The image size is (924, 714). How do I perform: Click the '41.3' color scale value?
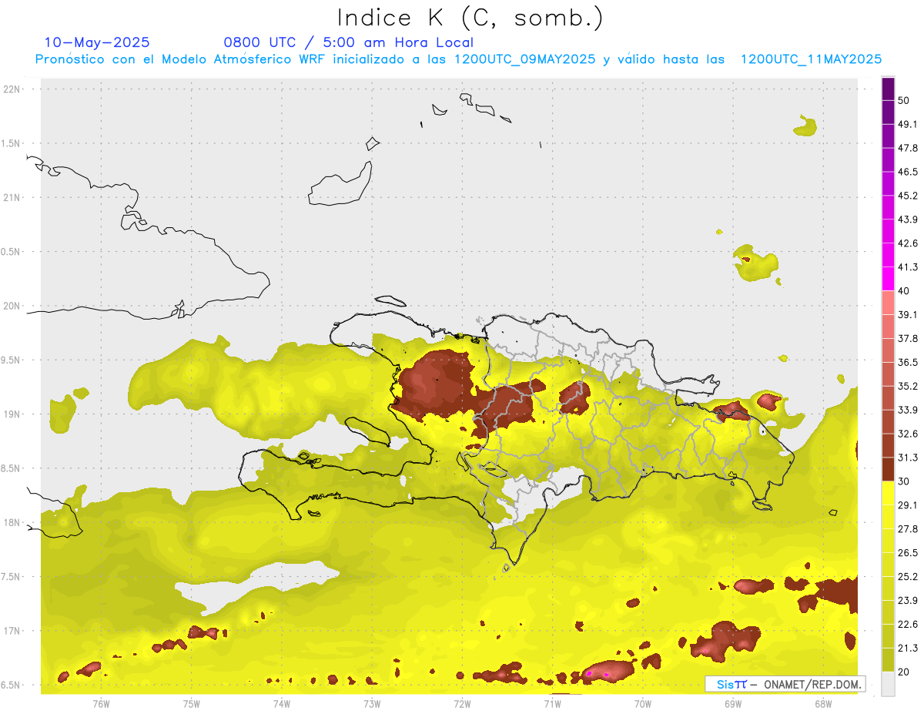pos(908,267)
